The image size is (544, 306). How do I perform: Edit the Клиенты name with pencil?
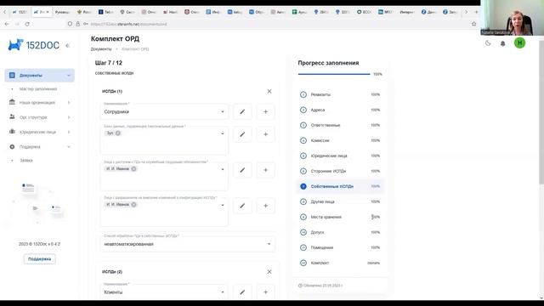pyautogui.click(x=242, y=292)
